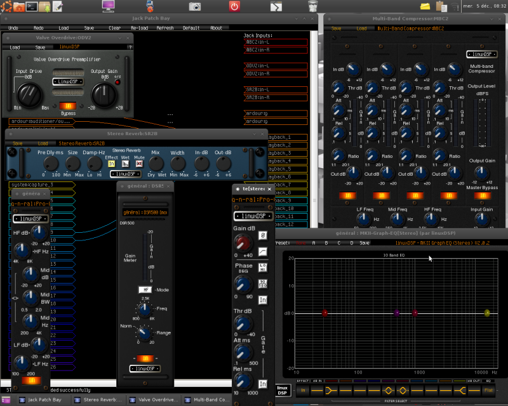Click the Input Drive knob in Valve Overdrive
The image size is (508, 406).
[x=28, y=94]
